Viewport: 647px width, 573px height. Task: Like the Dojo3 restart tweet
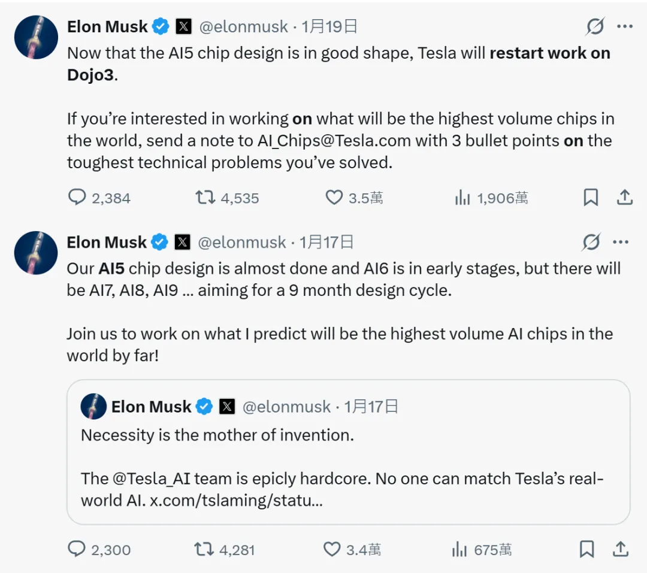(334, 198)
